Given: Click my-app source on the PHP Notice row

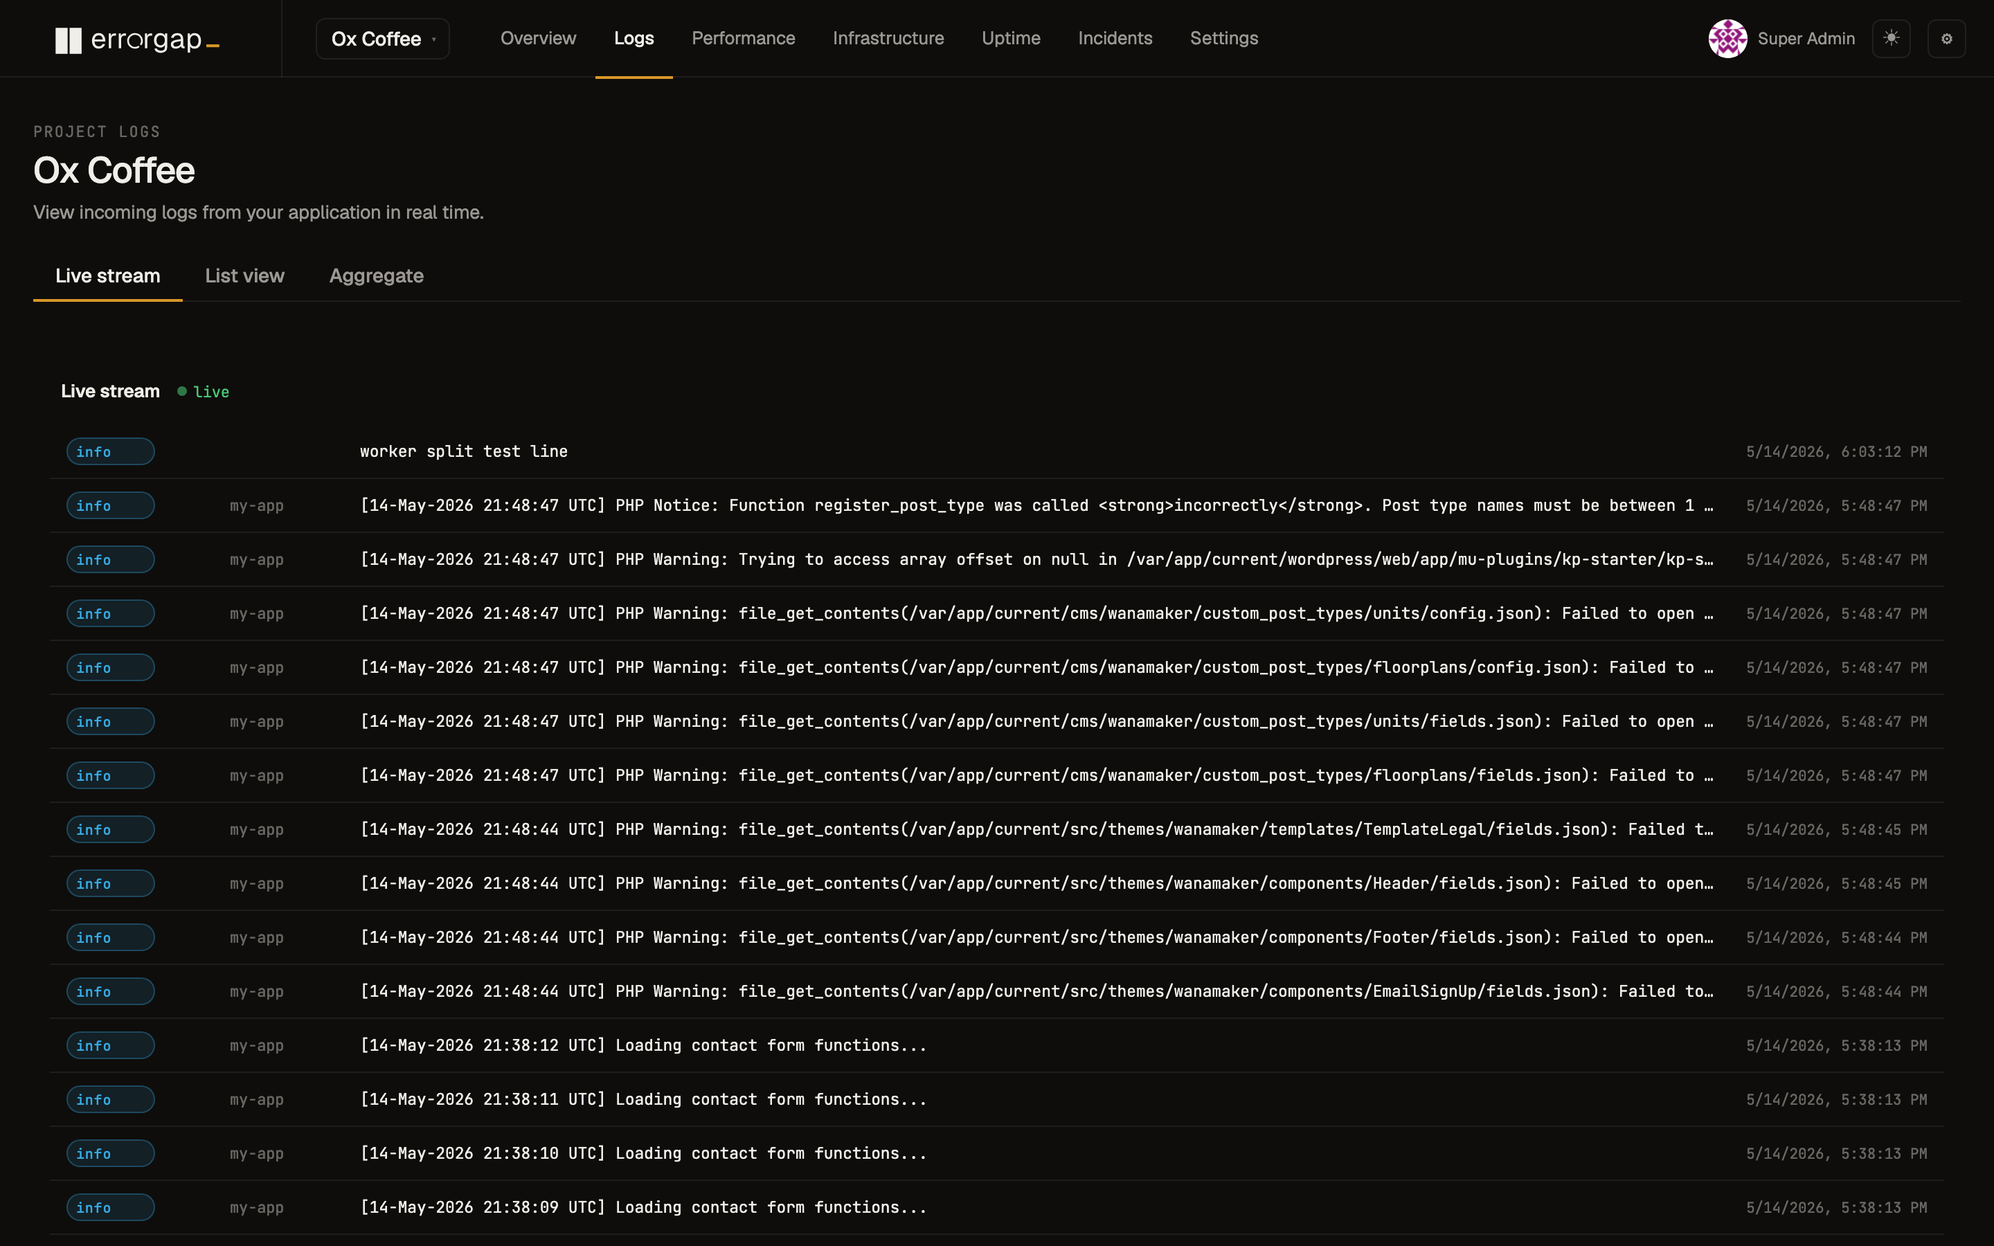Looking at the screenshot, I should (x=256, y=506).
